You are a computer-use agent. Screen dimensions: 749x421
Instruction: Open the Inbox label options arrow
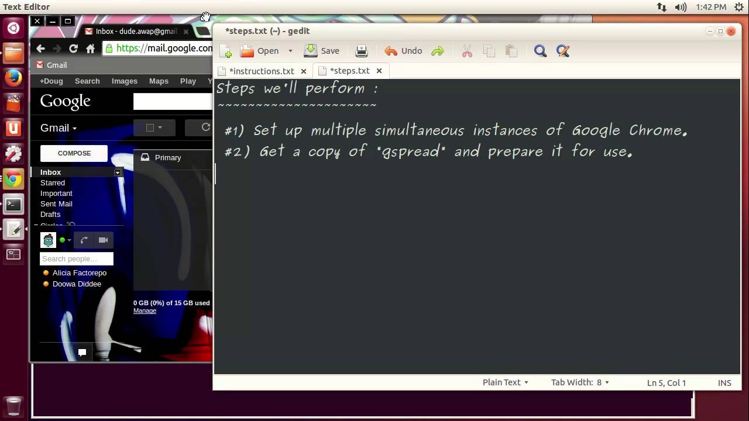pyautogui.click(x=118, y=172)
